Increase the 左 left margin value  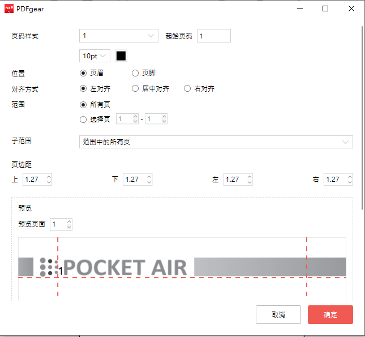(250, 177)
